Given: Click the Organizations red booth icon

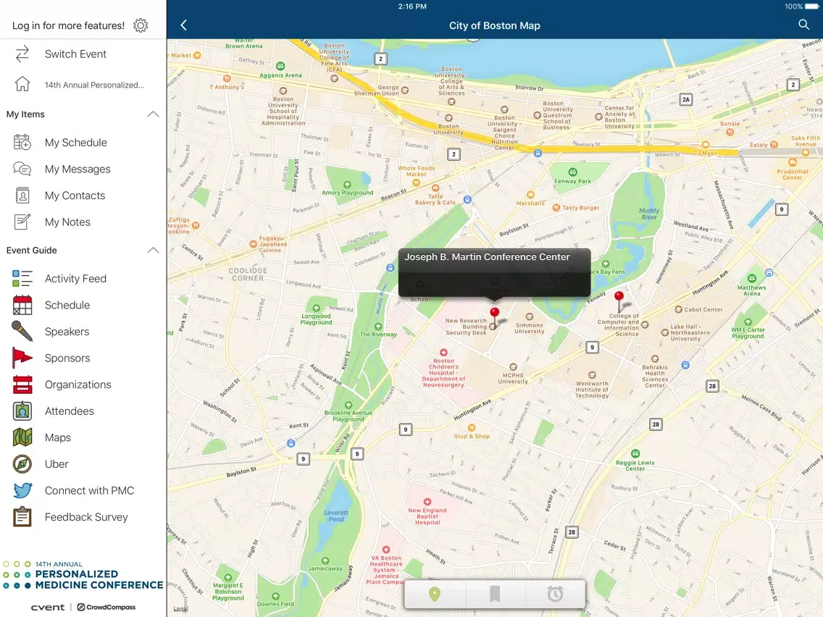Looking at the screenshot, I should (22, 385).
